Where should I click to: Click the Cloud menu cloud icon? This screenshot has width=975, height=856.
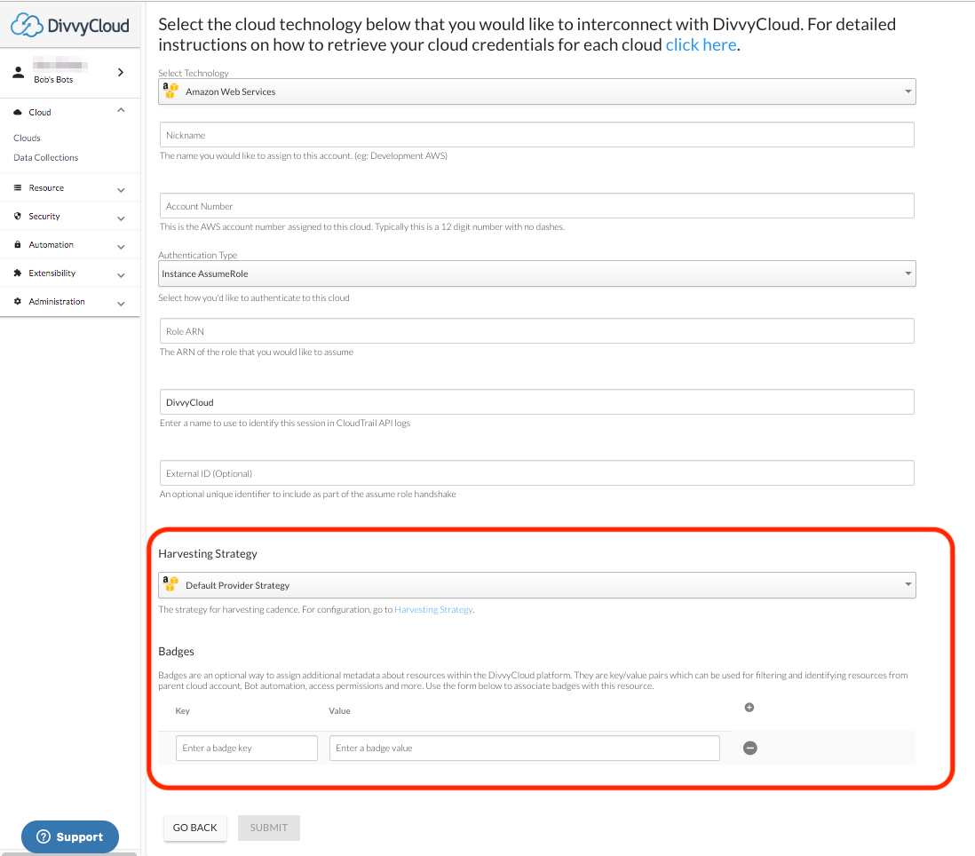18,113
